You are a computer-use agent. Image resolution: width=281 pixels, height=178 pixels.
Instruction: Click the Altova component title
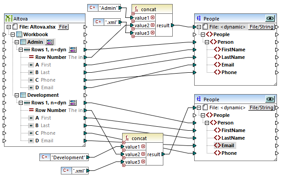click(x=21, y=19)
